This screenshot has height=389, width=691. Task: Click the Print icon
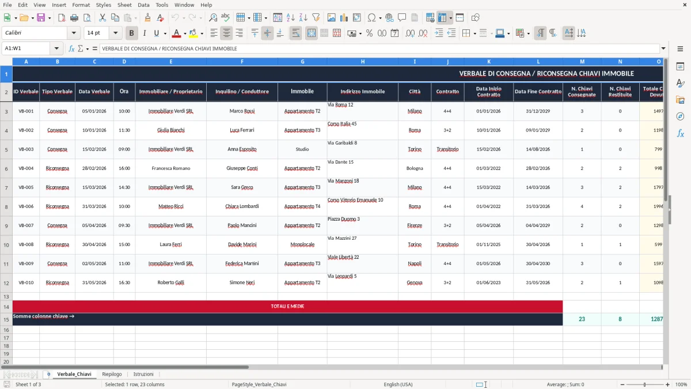point(75,18)
